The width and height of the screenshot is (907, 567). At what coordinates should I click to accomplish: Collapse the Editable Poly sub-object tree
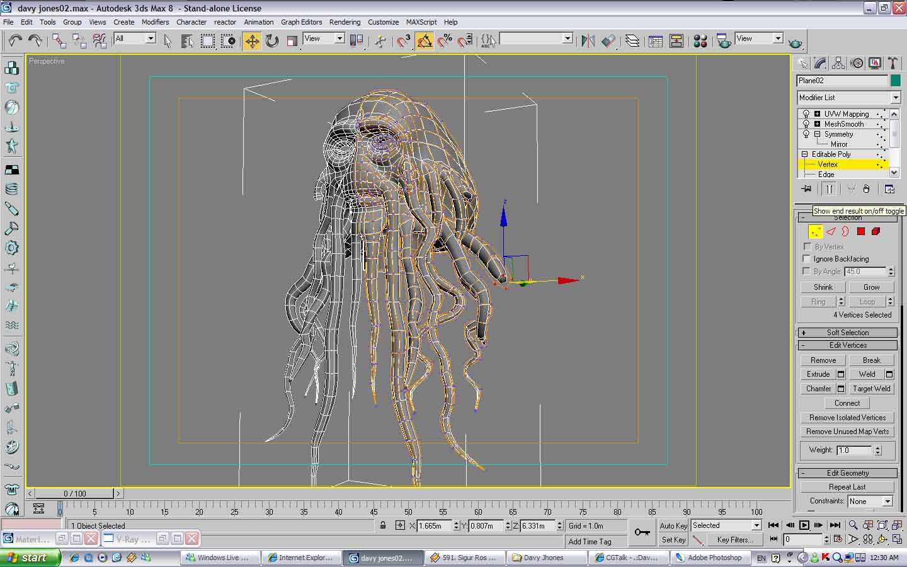tap(804, 154)
